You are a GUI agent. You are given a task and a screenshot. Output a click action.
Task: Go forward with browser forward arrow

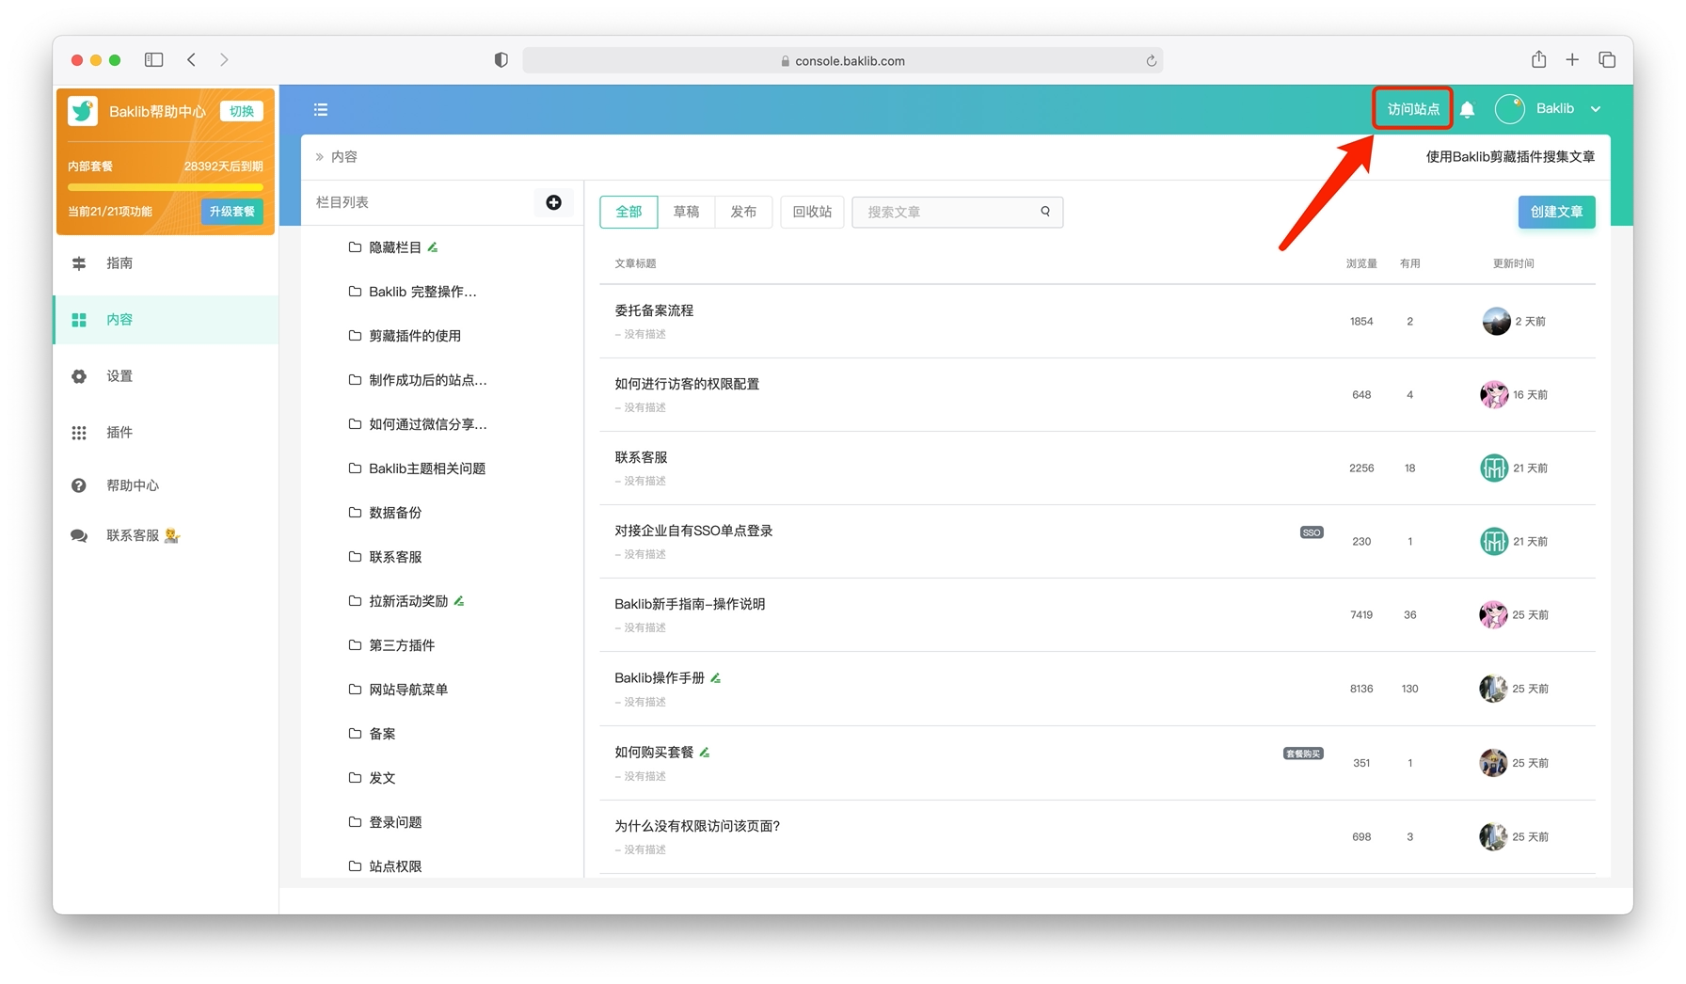pos(224,59)
